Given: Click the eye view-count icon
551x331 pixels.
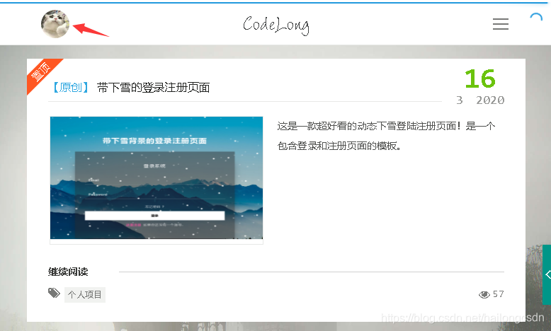Looking at the screenshot, I should [x=484, y=294].
